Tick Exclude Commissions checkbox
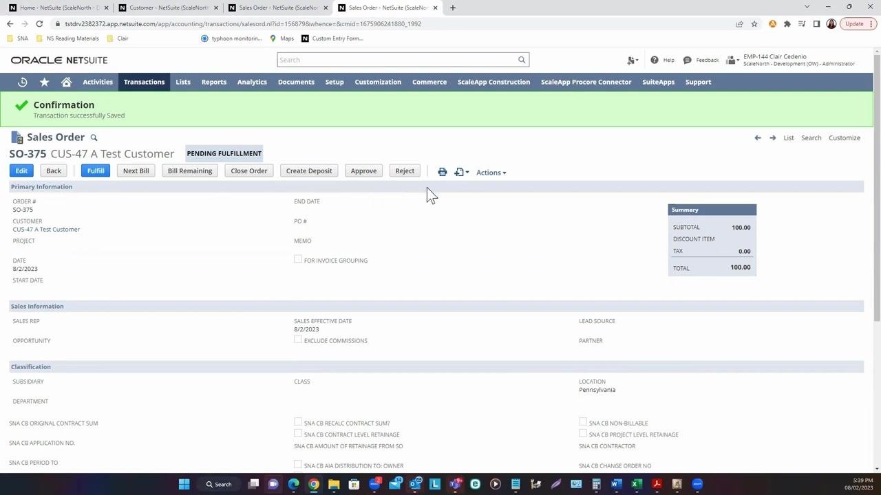The image size is (881, 495). pyautogui.click(x=298, y=340)
